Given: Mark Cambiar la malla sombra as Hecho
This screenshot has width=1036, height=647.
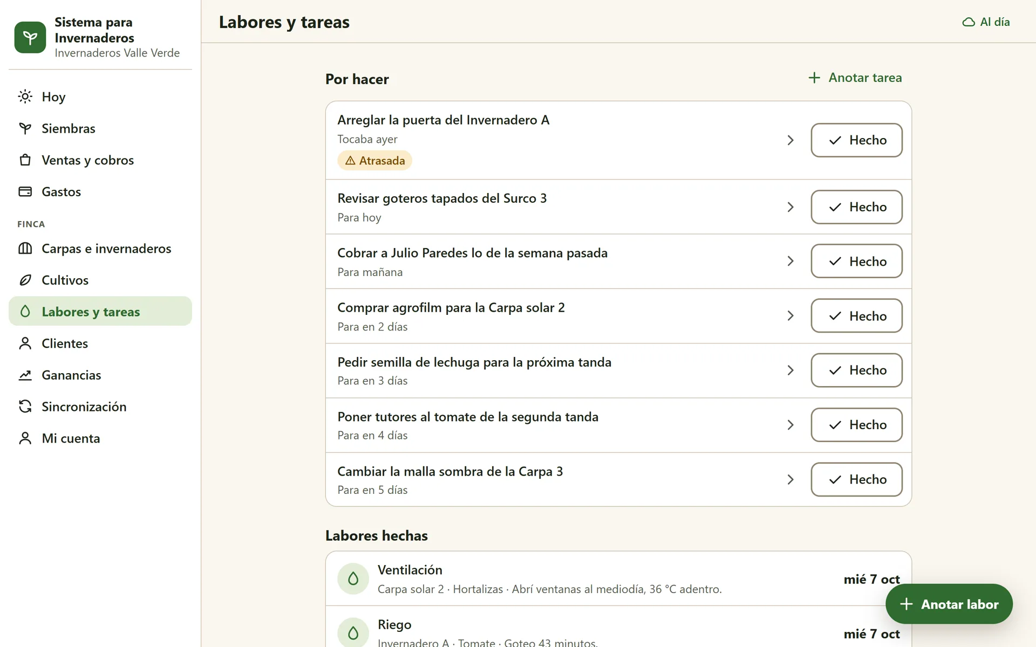Looking at the screenshot, I should pyautogui.click(x=856, y=479).
